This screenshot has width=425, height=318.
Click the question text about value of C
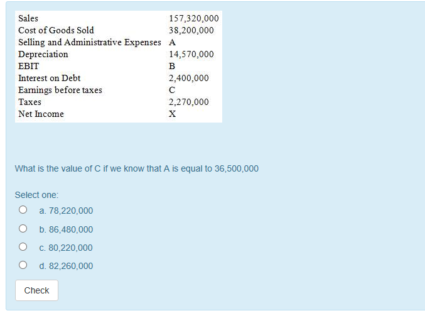pos(137,168)
